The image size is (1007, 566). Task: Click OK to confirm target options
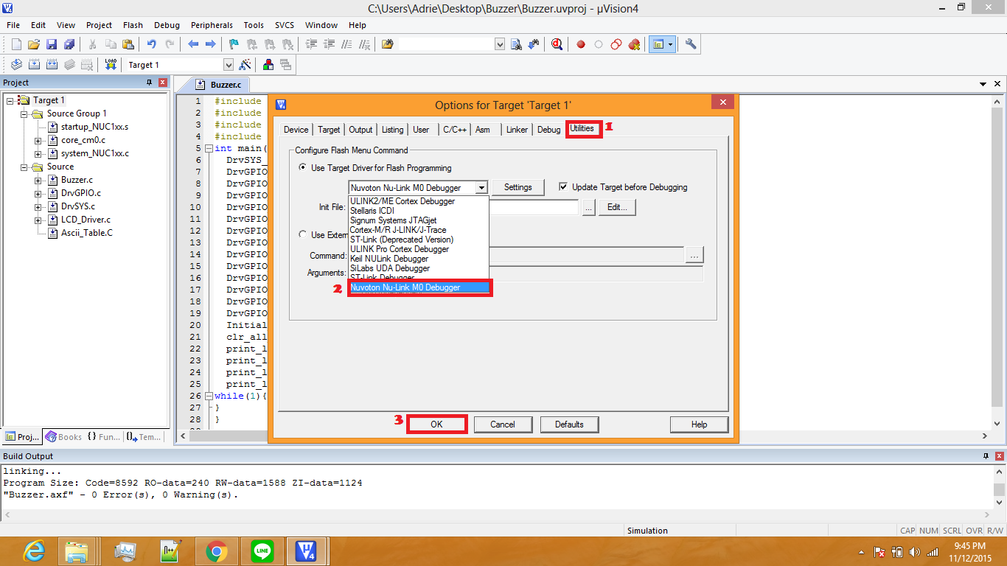(436, 424)
